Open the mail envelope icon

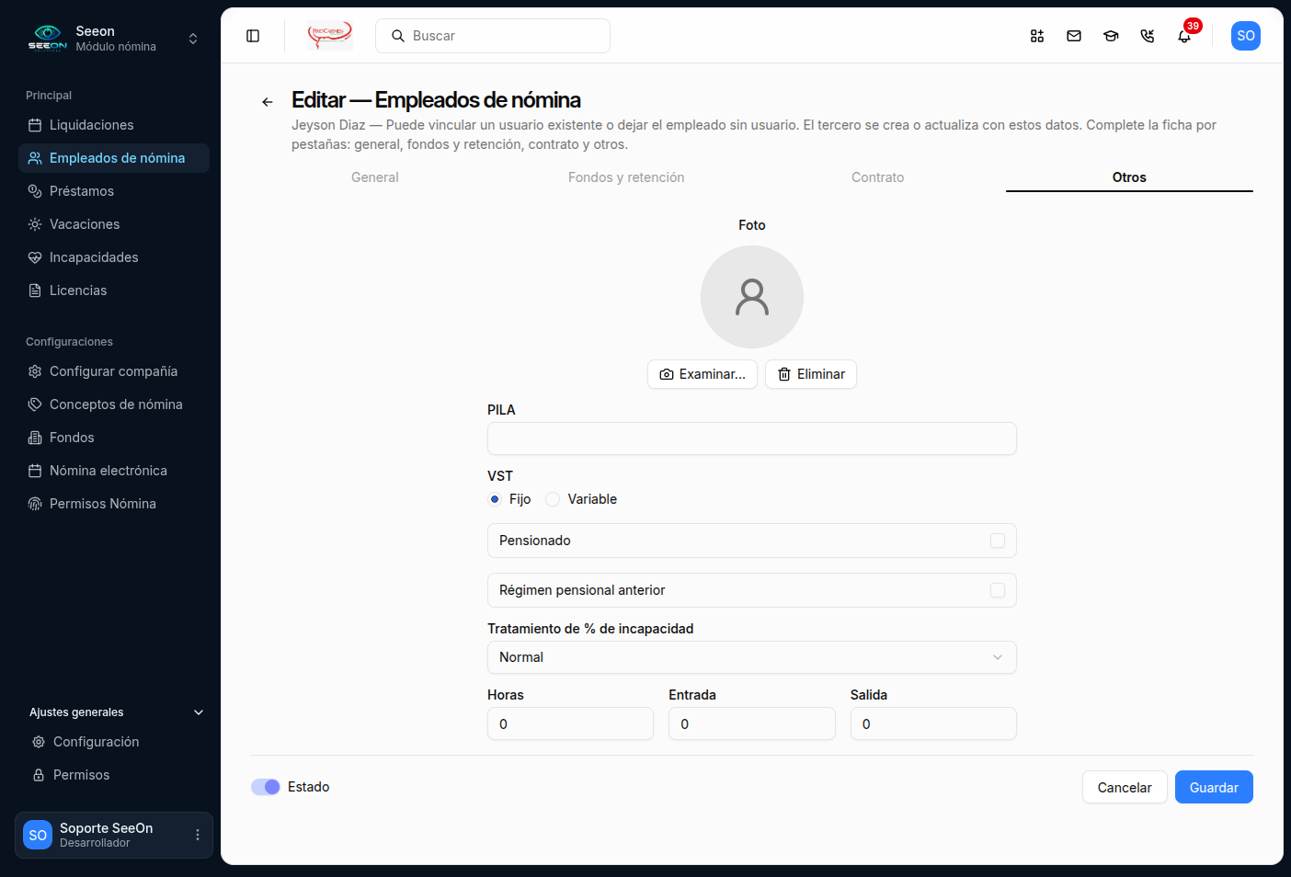(x=1074, y=36)
